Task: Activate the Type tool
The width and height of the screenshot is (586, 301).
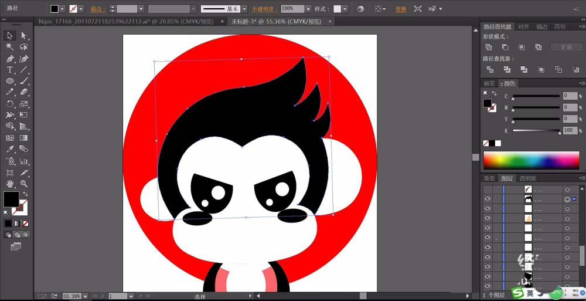Action: (10, 70)
